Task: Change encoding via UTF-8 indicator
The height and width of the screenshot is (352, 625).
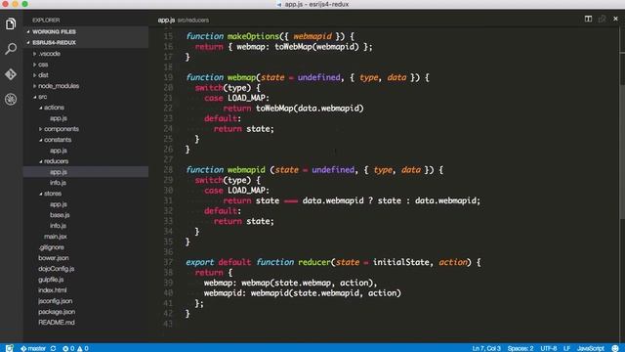Action: [x=549, y=348]
